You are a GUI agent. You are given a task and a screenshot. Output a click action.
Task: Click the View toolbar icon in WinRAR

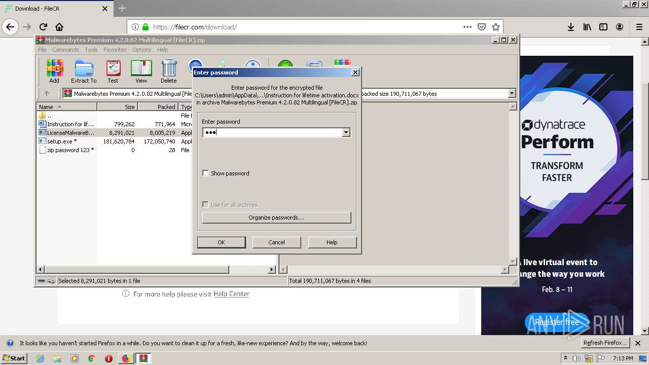141,71
